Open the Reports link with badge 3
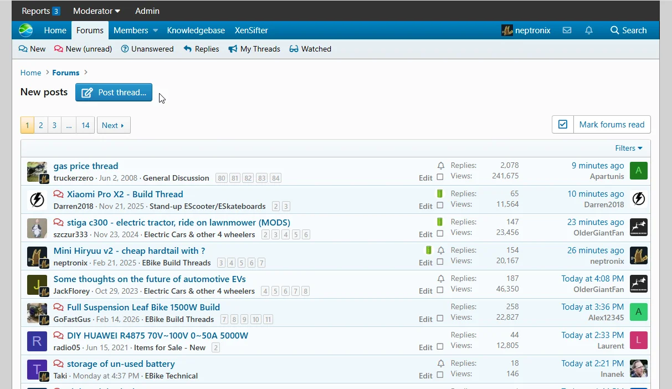The width and height of the screenshot is (672, 389). click(40, 11)
